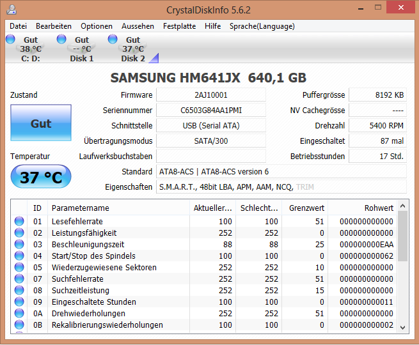Screen dimensions: 419x345
Task: Click status orb for Beschleunigungszeit row
Action: [x=19, y=244]
